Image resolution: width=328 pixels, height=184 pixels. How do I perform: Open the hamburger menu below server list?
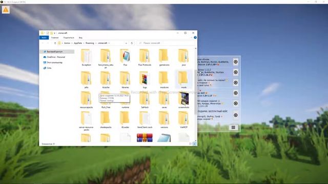click(233, 127)
